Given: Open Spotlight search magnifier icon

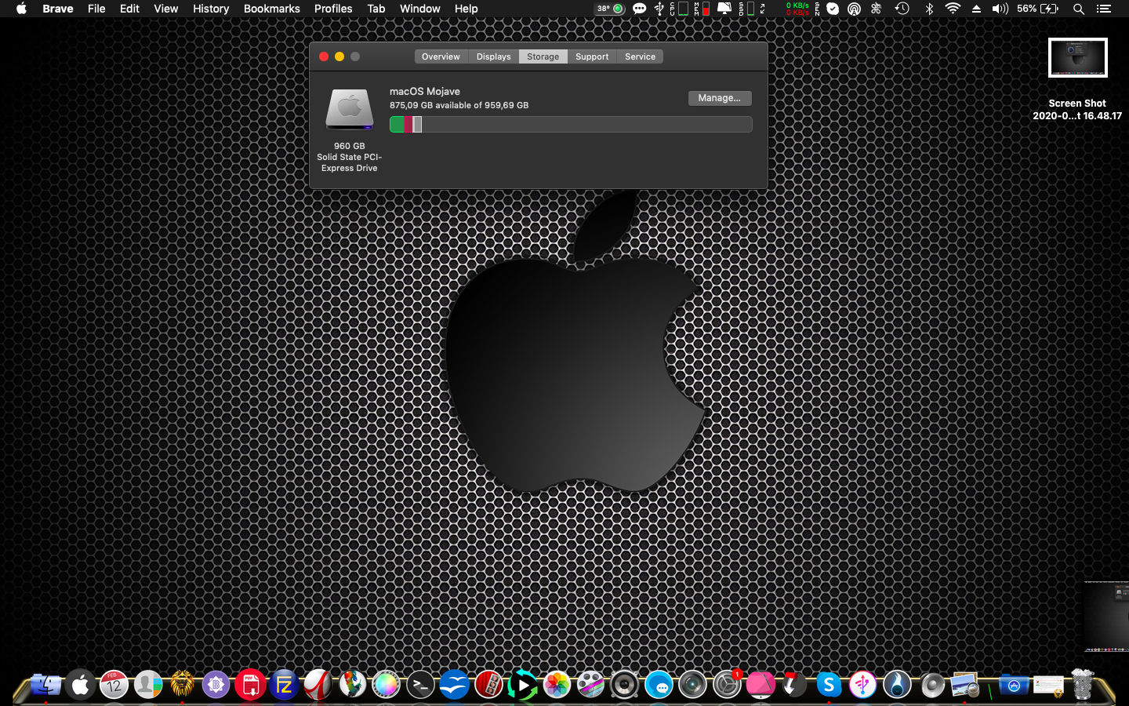Looking at the screenshot, I should [1079, 9].
